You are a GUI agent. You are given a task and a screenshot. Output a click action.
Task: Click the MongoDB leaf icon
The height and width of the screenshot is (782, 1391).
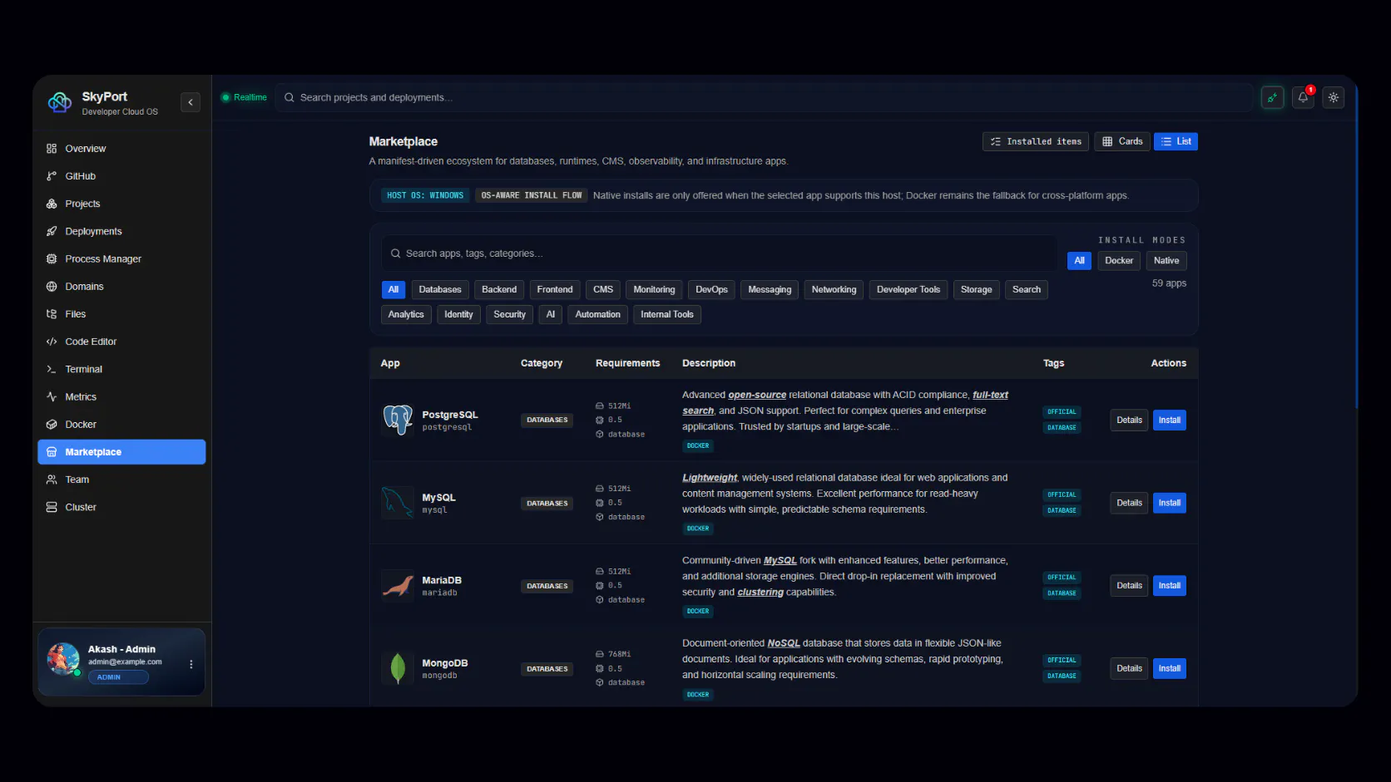(398, 668)
